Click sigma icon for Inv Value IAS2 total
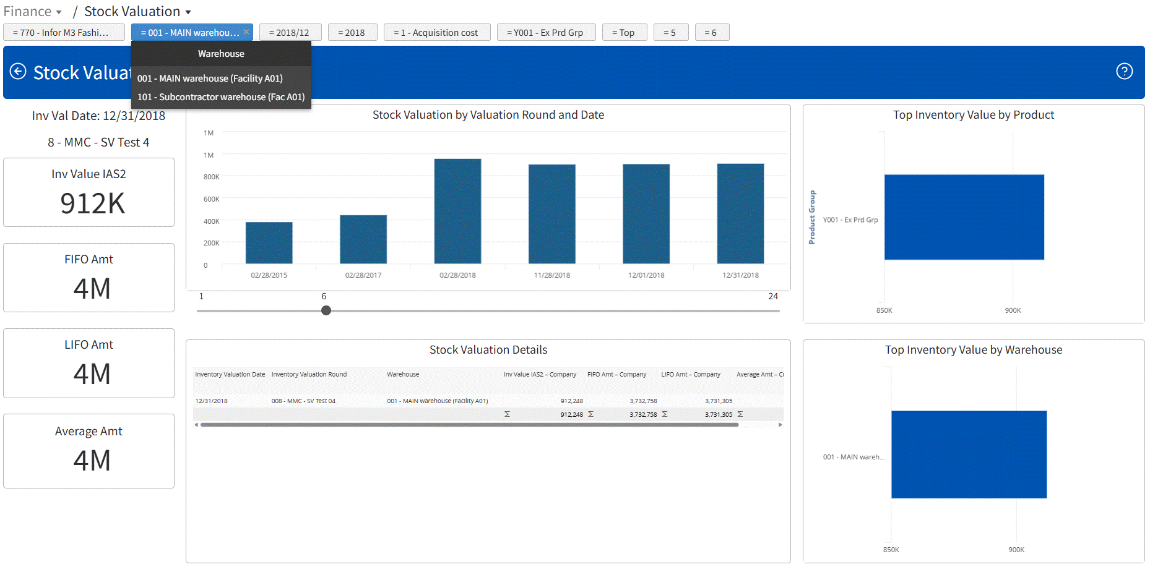 [x=507, y=414]
